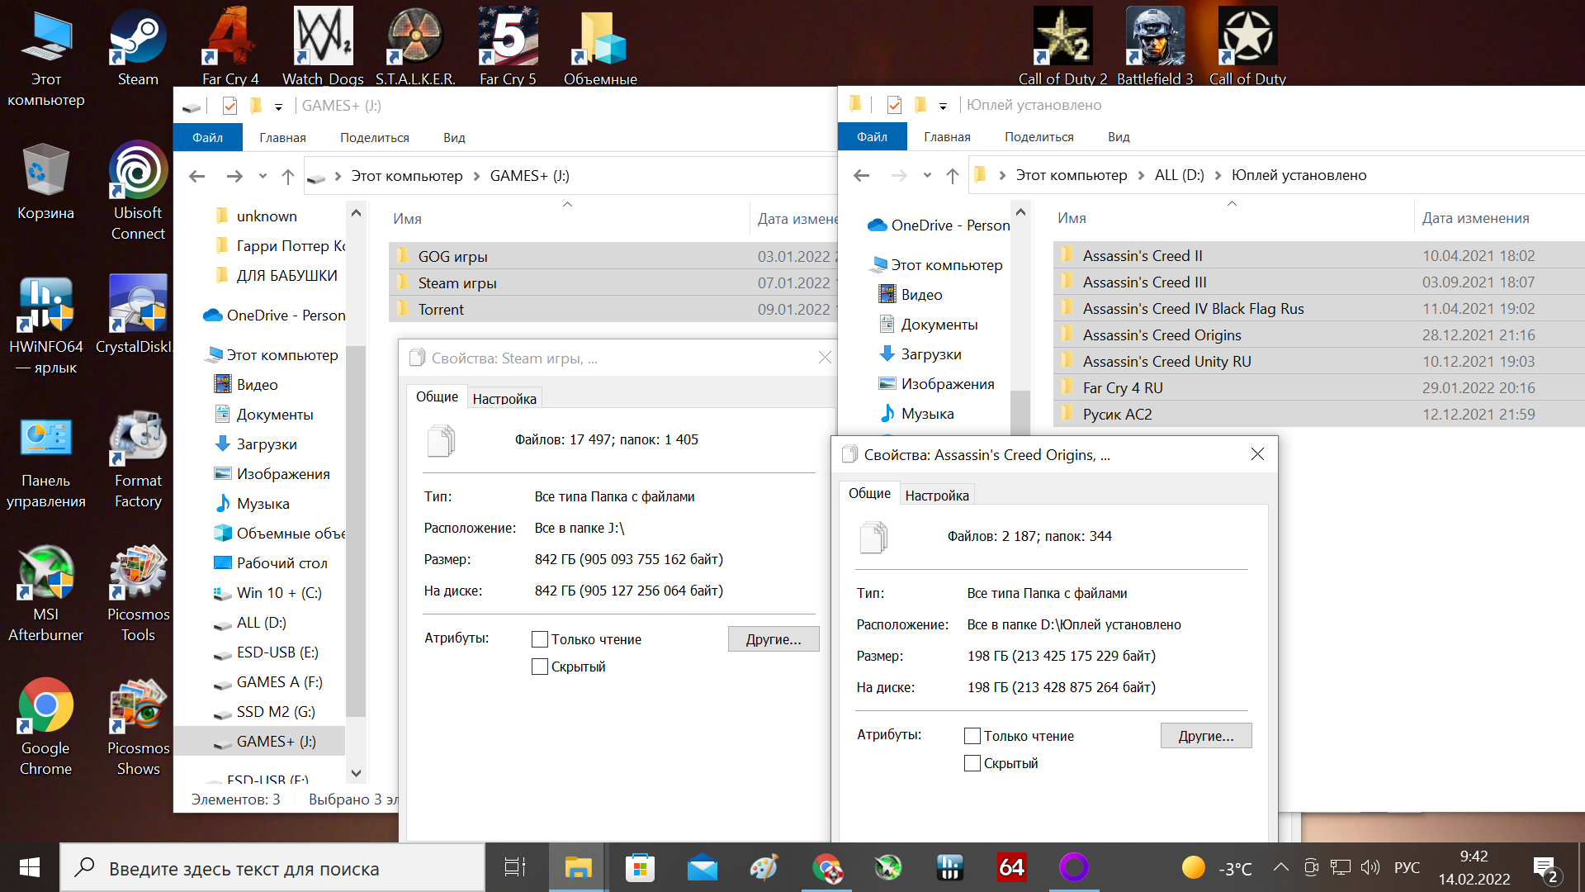Click Up arrow in GAMES+ window
Image resolution: width=1585 pixels, height=892 pixels.
tap(288, 176)
